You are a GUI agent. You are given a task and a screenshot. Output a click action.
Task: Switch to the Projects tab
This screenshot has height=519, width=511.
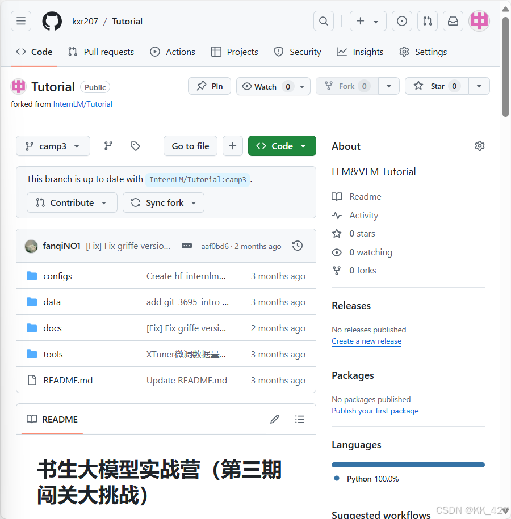(x=234, y=52)
